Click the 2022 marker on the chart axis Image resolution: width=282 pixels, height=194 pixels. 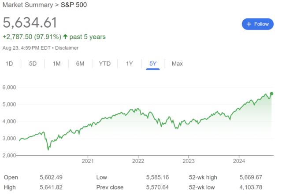(x=138, y=161)
